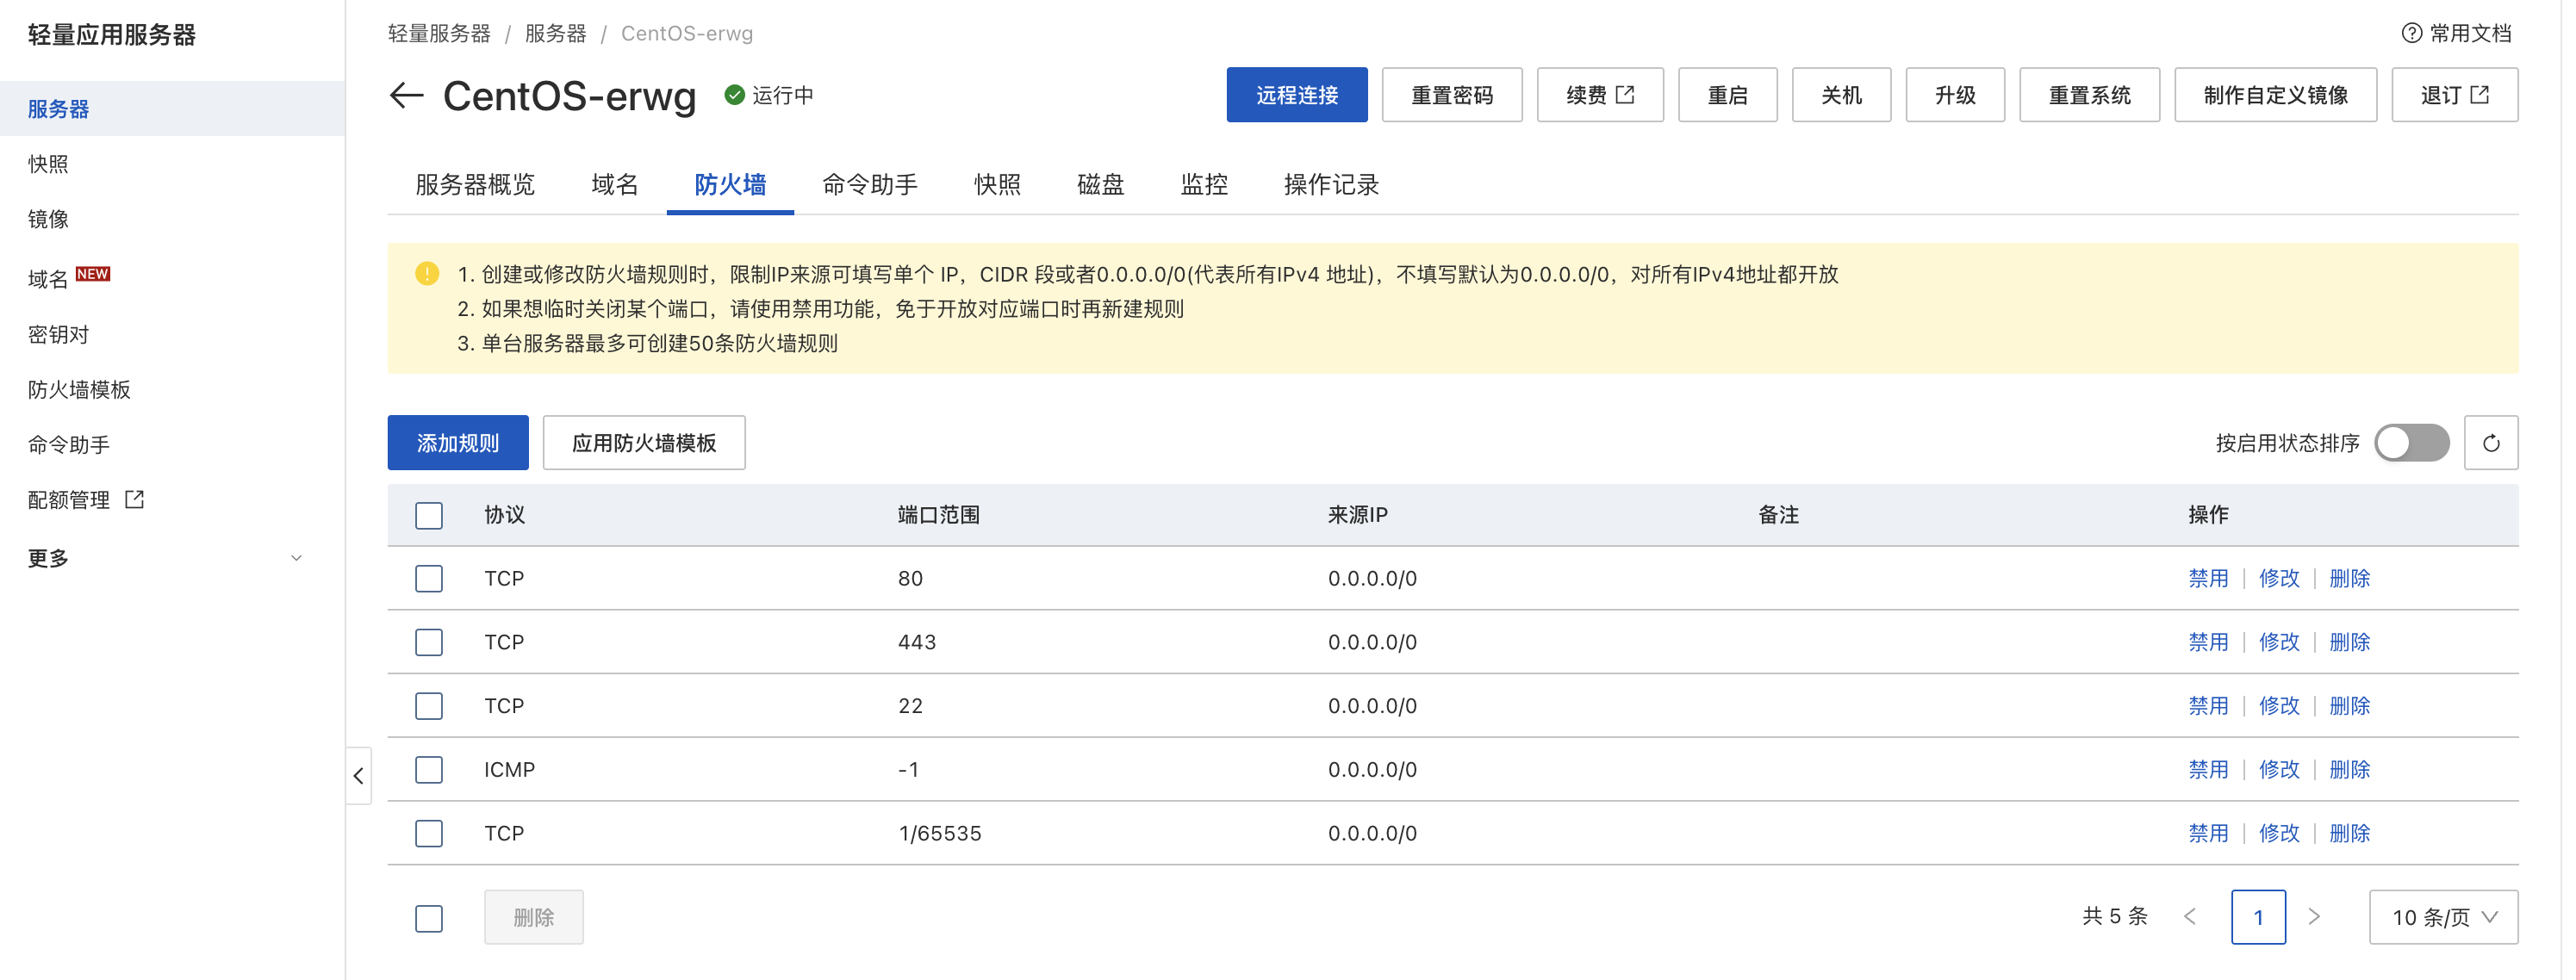The height and width of the screenshot is (980, 2576).
Task: Click the 升级 button
Action: coord(1955,95)
